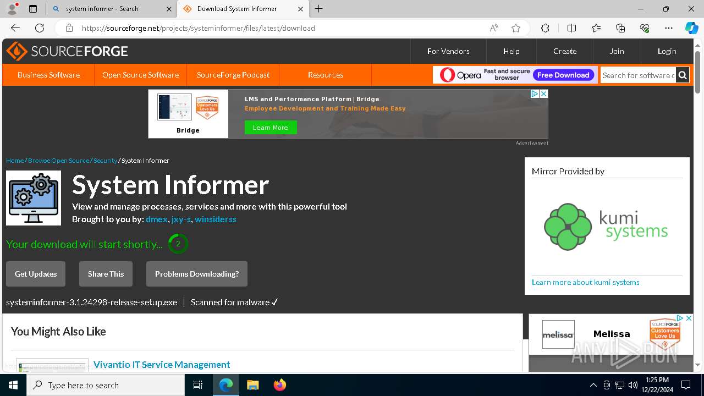Show hidden system tray icons
Screen dimensions: 704x396
click(x=593, y=385)
